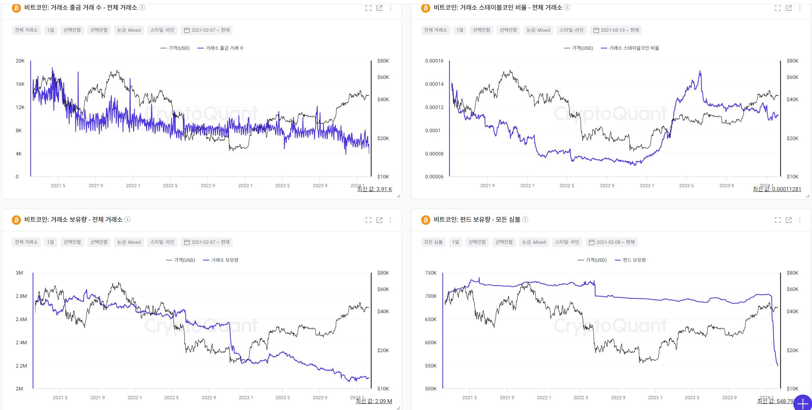812x410 pixels.
Task: Expand fund holdings chart to fullscreen
Action: 778,220
